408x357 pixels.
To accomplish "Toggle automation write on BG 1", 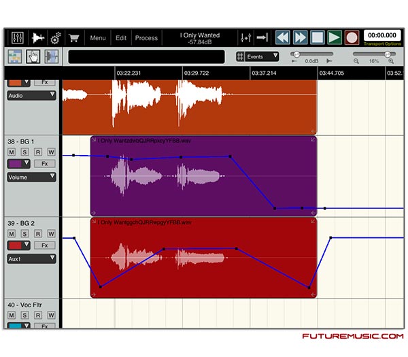I will (51, 152).
